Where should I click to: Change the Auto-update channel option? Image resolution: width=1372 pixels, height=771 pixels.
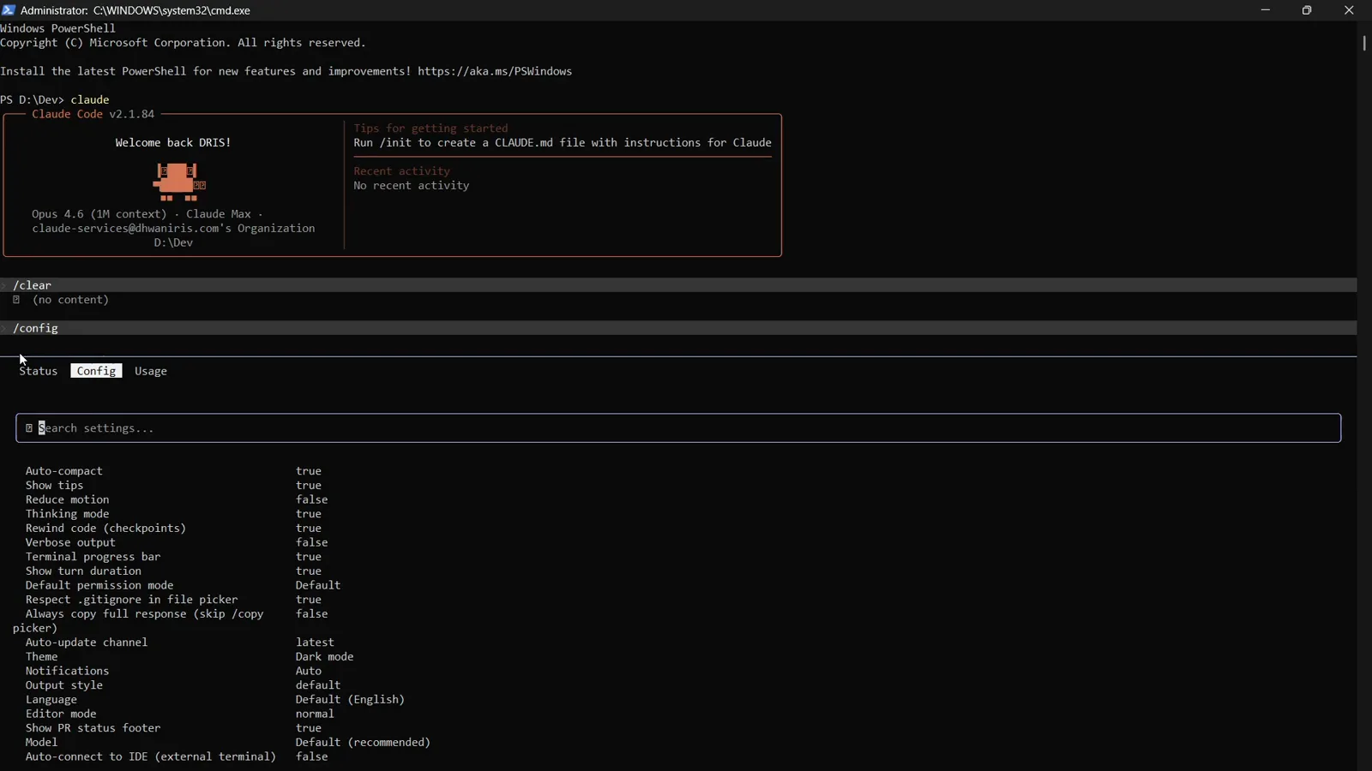click(x=180, y=642)
